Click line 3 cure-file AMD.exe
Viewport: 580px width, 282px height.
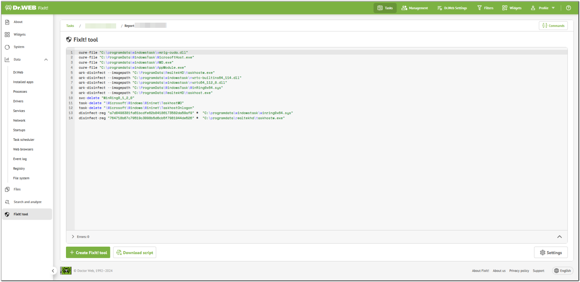[x=126, y=63]
